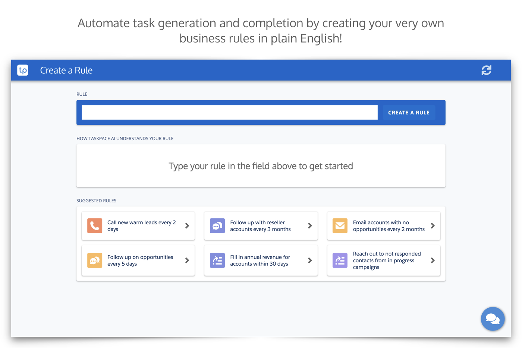Click the yellow chat icon for opportunities follow-up
The height and width of the screenshot is (348, 522).
95,260
